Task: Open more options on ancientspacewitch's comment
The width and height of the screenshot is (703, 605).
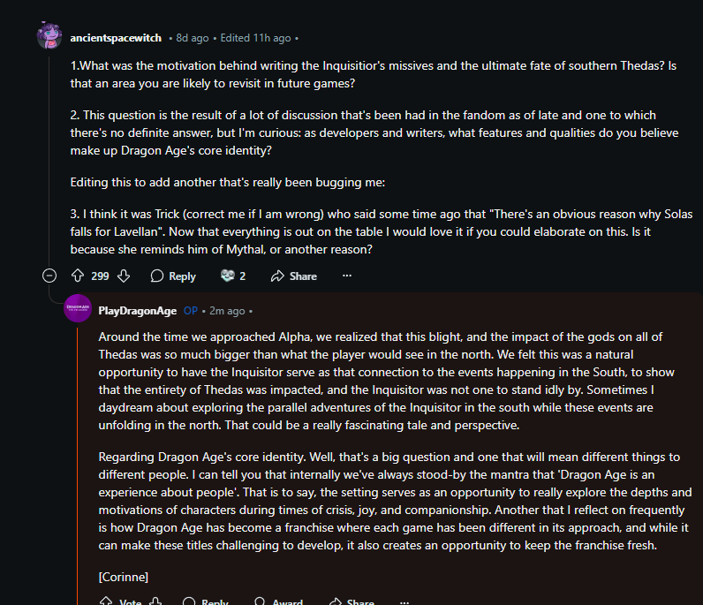Action: click(x=347, y=276)
